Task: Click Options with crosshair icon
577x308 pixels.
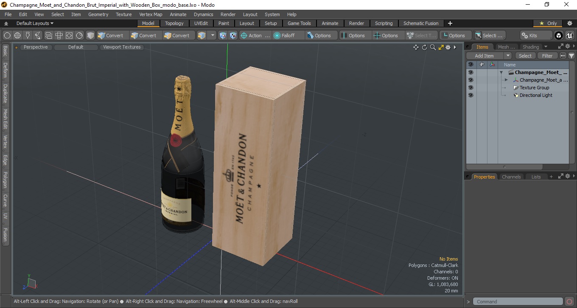Action: pyautogui.click(x=388, y=36)
